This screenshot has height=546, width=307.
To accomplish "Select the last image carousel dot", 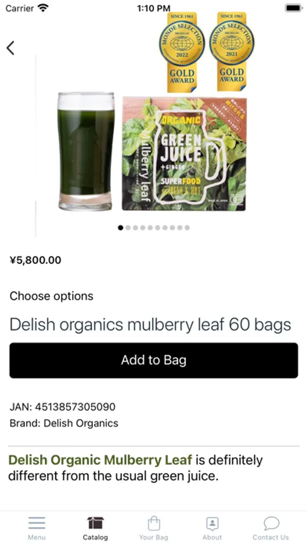I will click(187, 227).
